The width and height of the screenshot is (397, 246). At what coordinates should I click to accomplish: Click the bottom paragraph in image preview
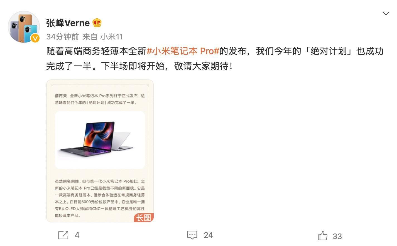coord(100,198)
